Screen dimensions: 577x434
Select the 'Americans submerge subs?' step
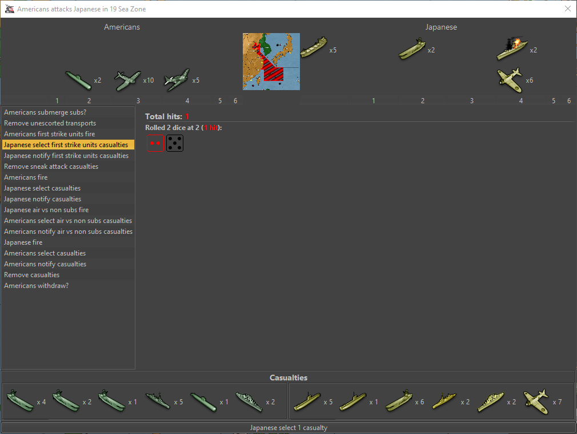pos(68,112)
